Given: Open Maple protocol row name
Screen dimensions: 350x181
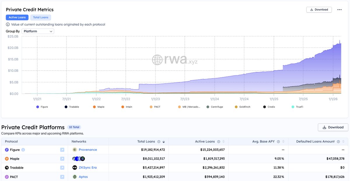Looking at the screenshot, I should (15, 159).
